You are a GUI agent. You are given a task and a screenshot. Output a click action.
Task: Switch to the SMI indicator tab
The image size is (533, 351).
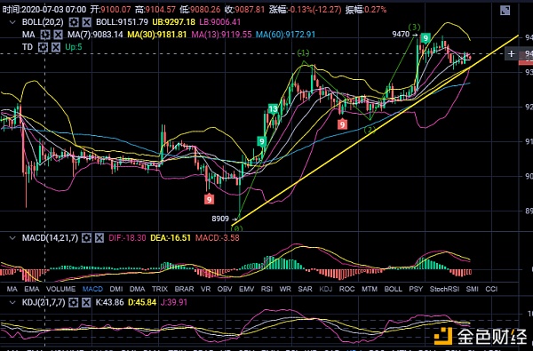[473, 289]
